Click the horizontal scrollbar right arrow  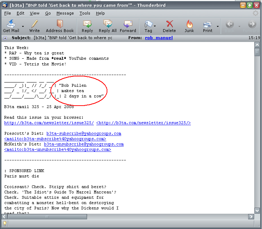pyautogui.click(x=251, y=217)
